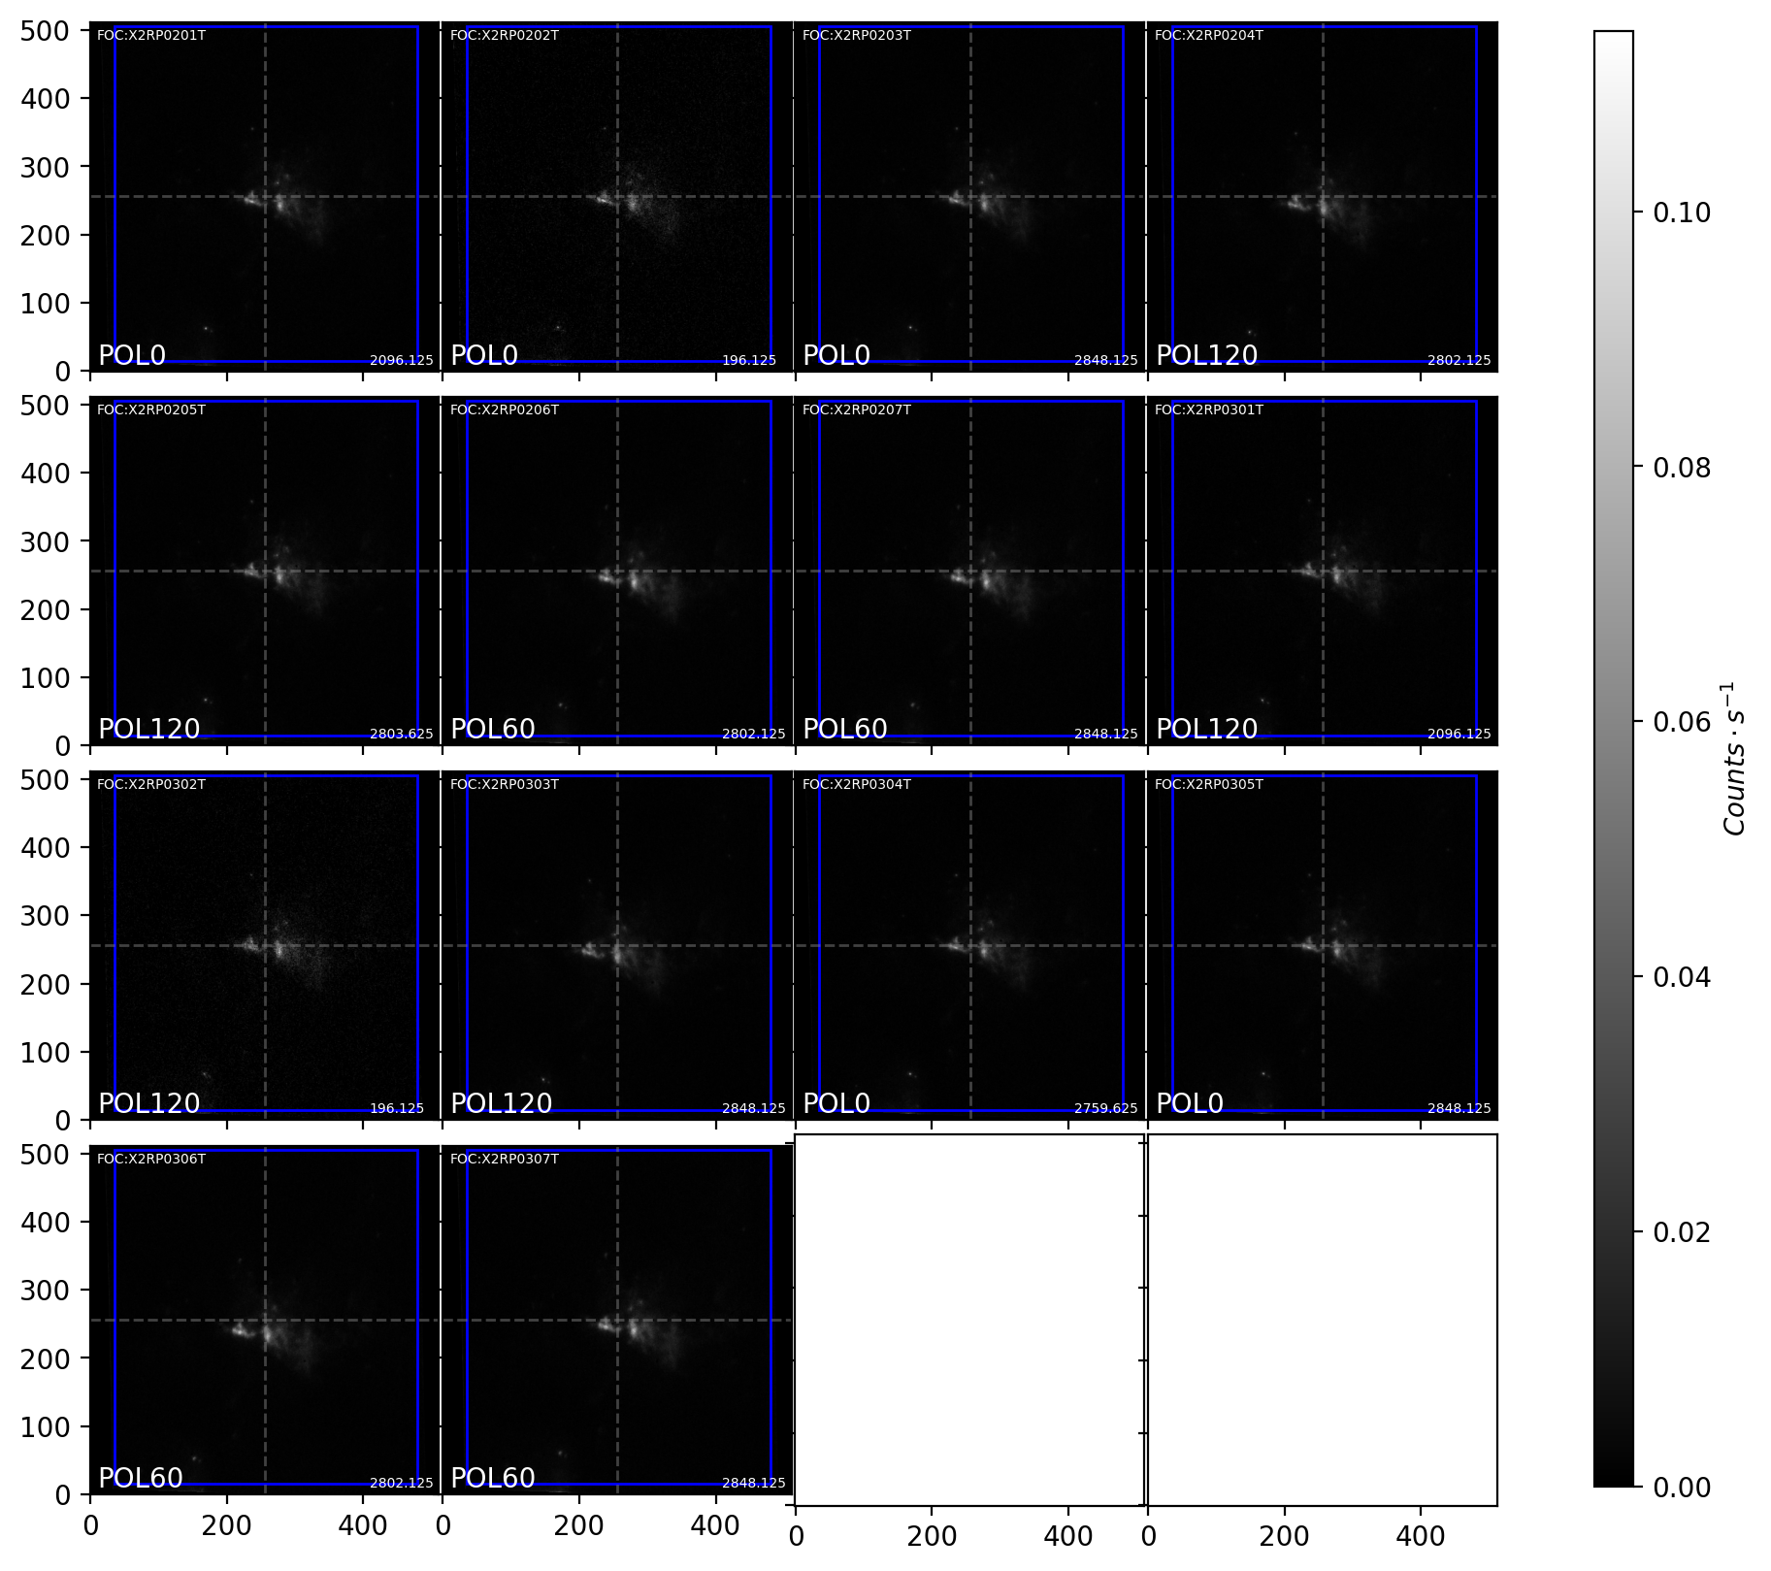The width and height of the screenshot is (1771, 1571).
Task: Select the FOC:X2RP0306T image panel
Action: click(265, 1320)
